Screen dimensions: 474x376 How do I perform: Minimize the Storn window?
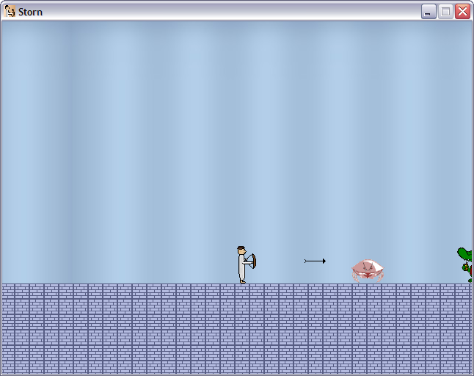pos(429,12)
